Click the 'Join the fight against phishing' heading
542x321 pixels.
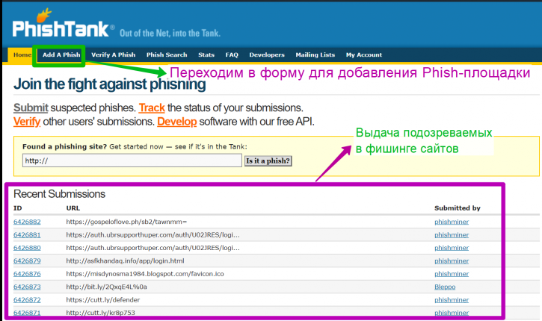click(110, 84)
